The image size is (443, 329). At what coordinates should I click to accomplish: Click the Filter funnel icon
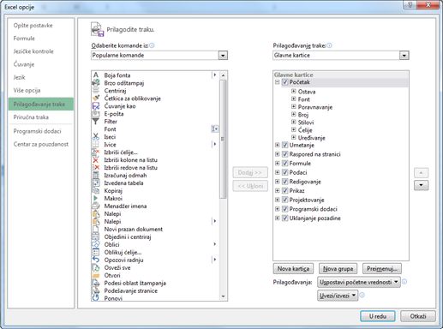point(96,122)
